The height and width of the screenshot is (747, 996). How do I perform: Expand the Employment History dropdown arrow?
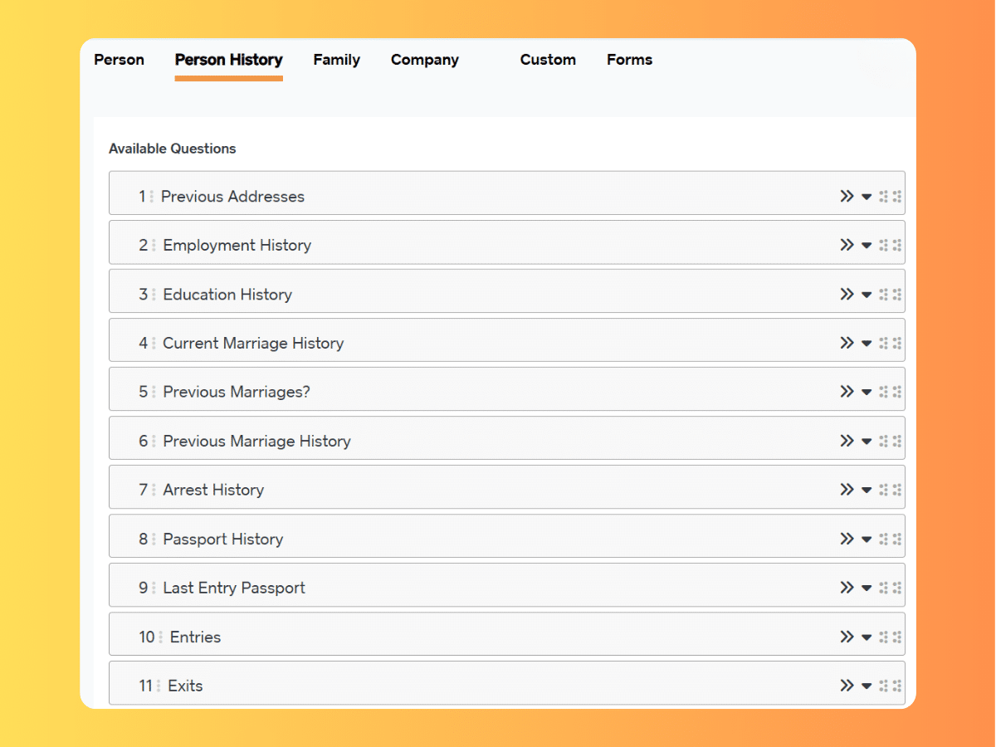tap(867, 246)
